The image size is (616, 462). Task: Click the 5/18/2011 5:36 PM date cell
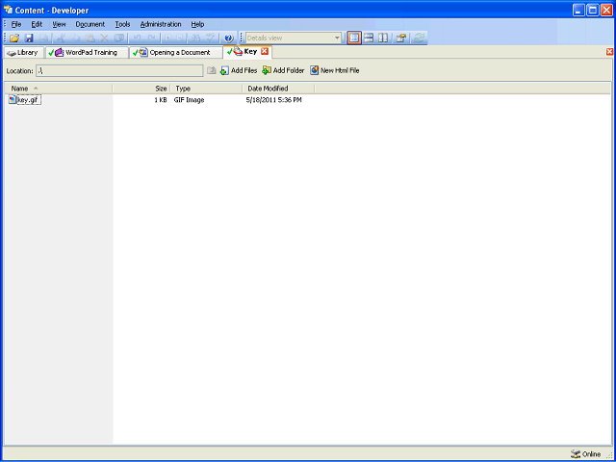[273, 100]
